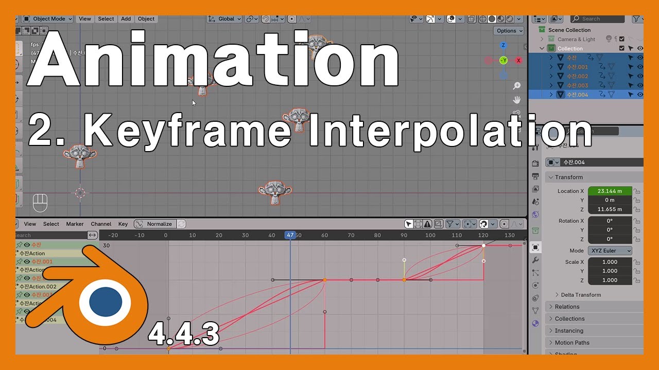
Task: Click the Z axis on navigation gizmo
Action: click(x=504, y=46)
